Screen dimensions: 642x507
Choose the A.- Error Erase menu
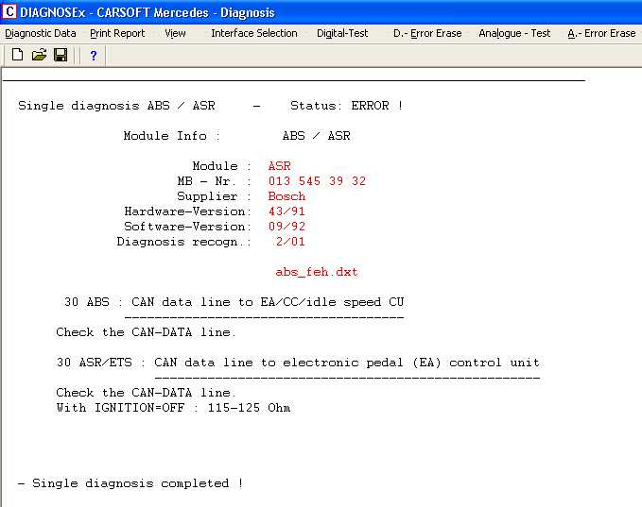[x=601, y=33]
